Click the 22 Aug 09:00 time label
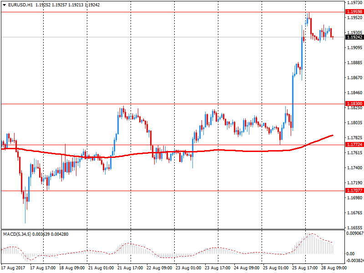Screen dimensions: 364x273 (x=159, y=268)
